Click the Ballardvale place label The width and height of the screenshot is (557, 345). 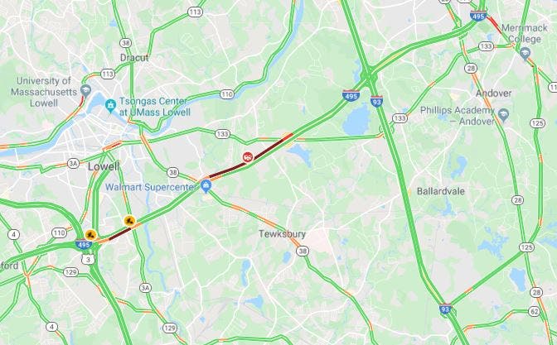[x=440, y=191]
